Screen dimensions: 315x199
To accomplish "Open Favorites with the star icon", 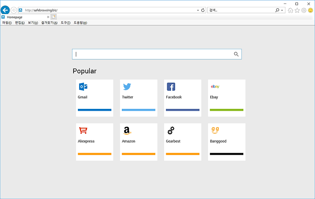I will coord(297,10).
